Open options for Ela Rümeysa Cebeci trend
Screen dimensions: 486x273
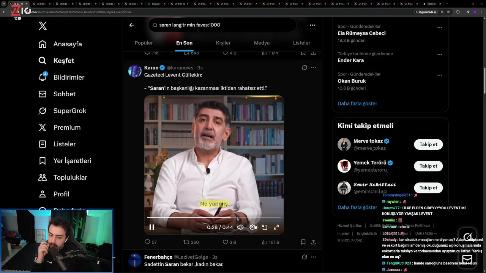click(x=440, y=27)
